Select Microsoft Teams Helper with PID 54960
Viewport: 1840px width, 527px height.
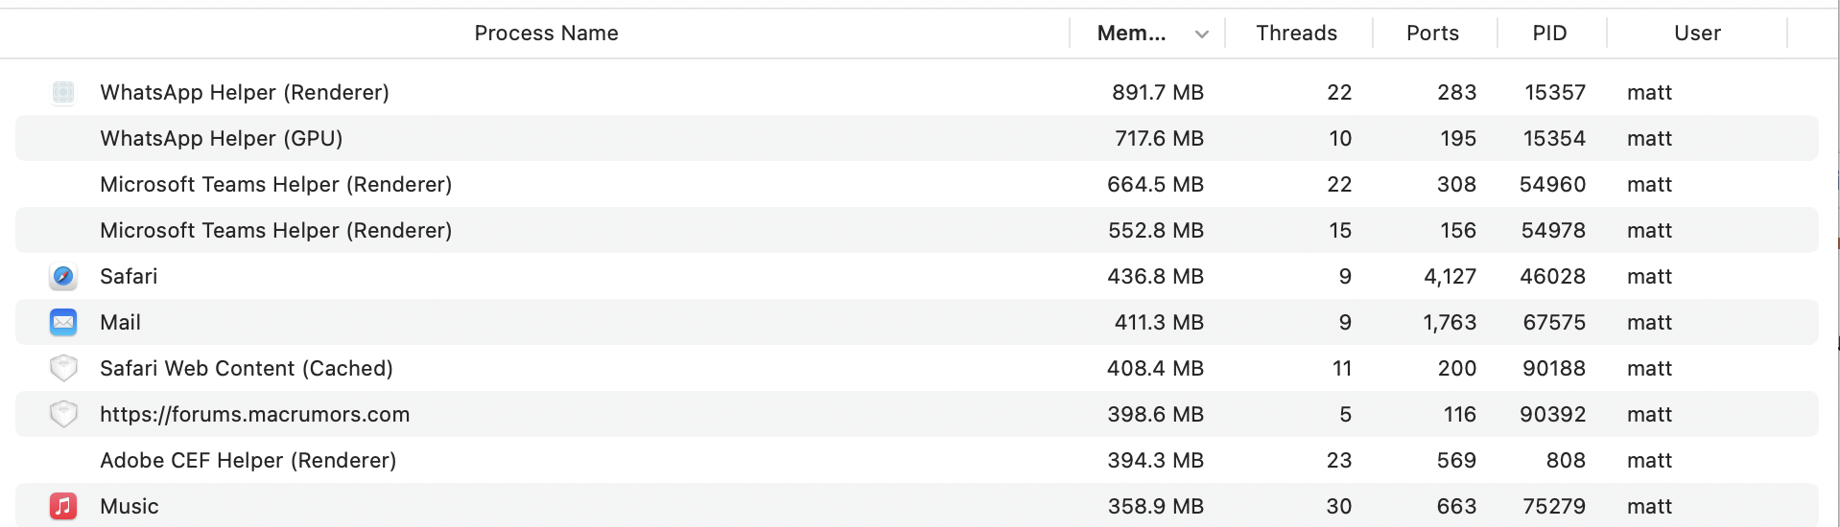click(x=917, y=184)
